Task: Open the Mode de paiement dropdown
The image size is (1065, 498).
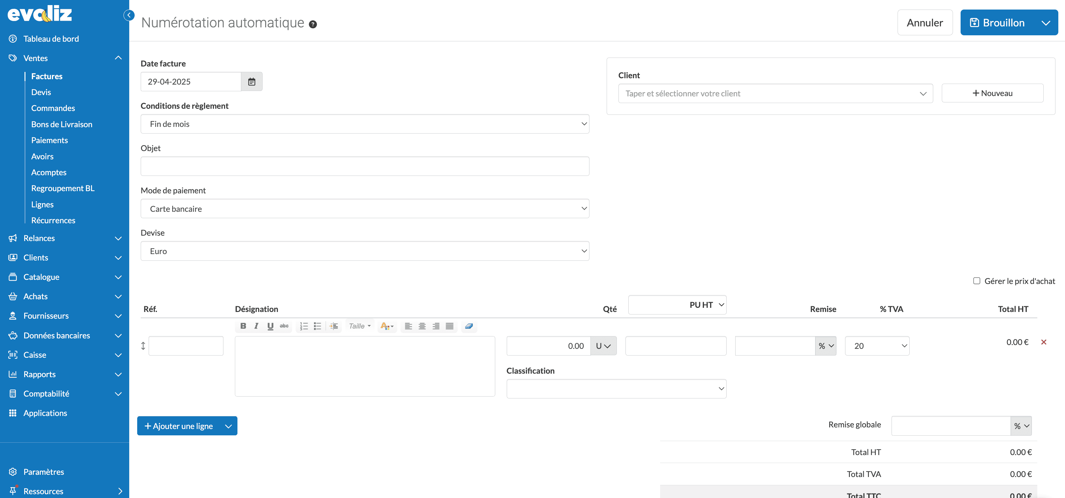Action: (x=365, y=209)
